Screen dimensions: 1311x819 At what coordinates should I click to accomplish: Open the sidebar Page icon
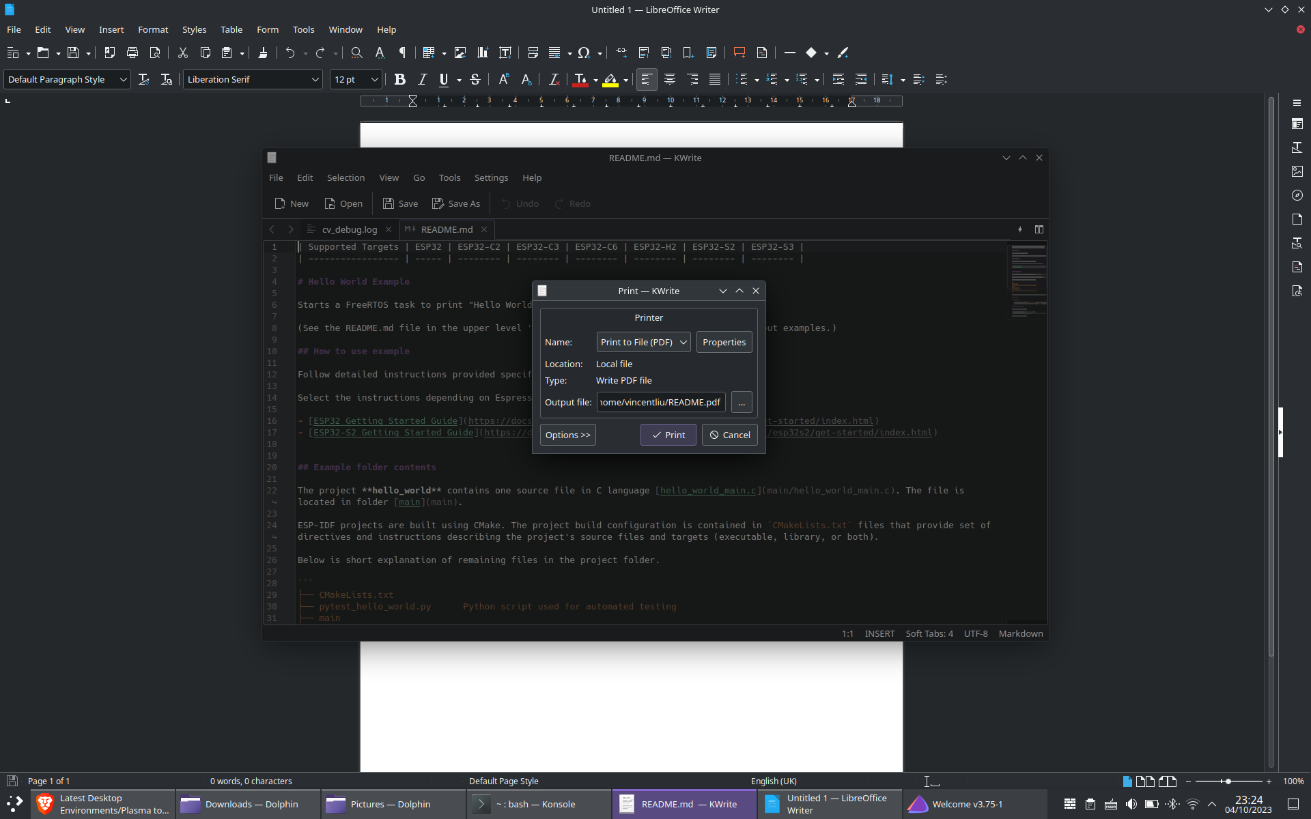click(1297, 219)
